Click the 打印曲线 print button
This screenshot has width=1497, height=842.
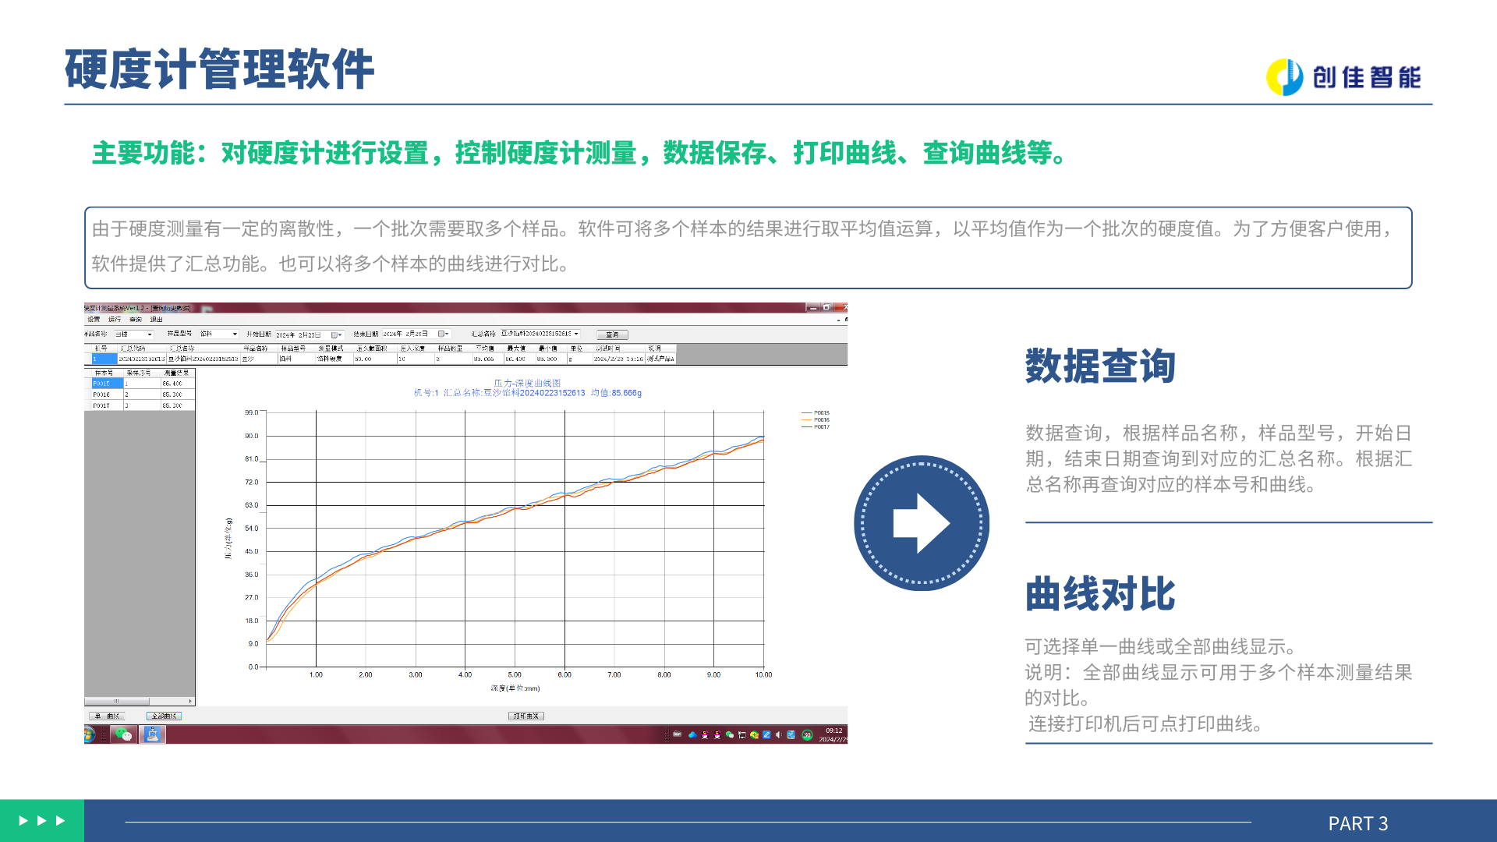(526, 716)
